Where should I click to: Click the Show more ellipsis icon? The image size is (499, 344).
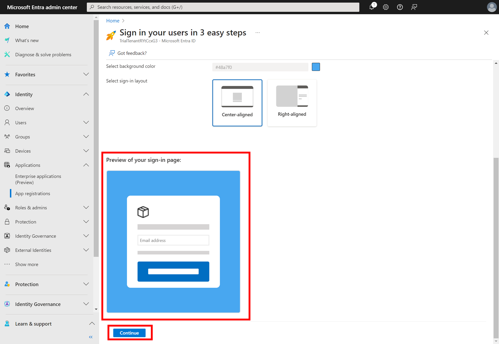[7, 264]
